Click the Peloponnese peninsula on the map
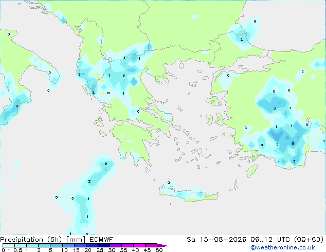The image size is (326, 252). point(133,141)
